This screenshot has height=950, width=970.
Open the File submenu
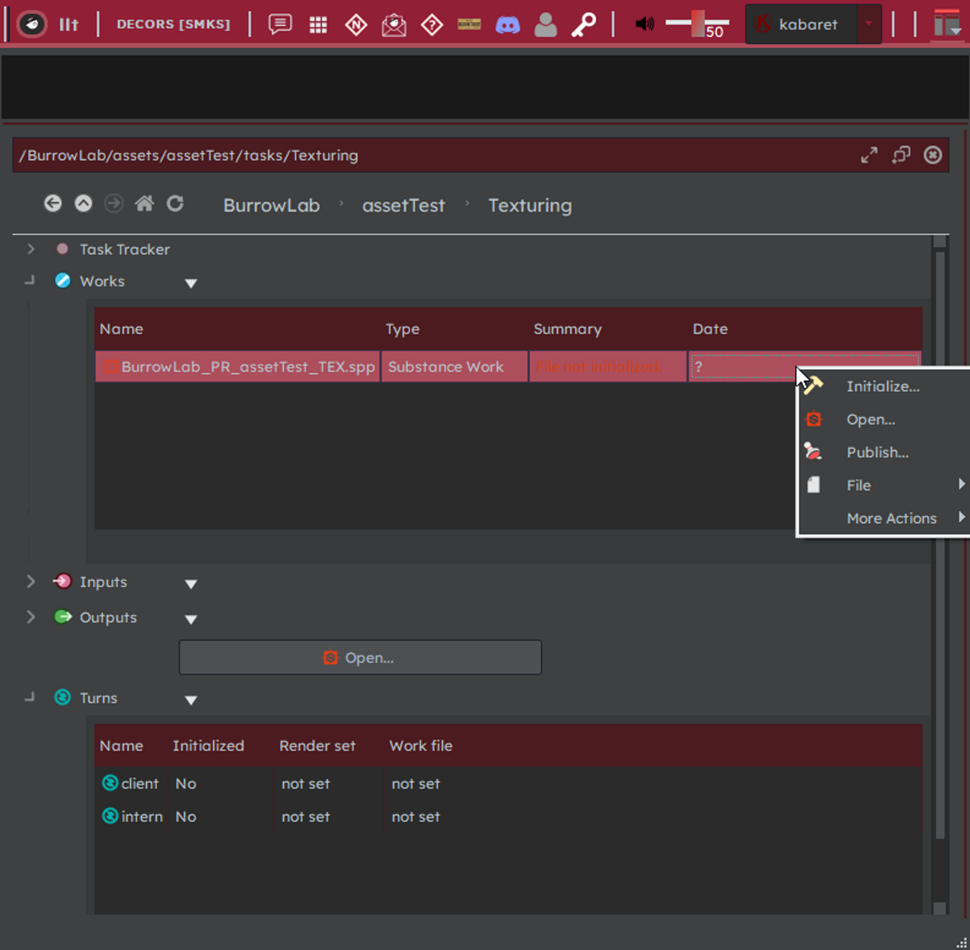pos(883,486)
